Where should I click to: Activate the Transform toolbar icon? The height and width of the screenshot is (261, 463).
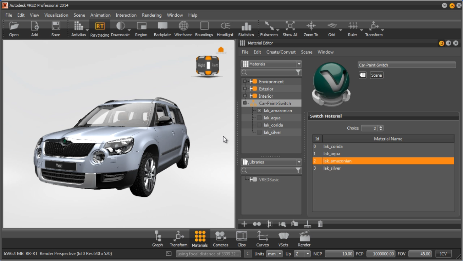[374, 26]
